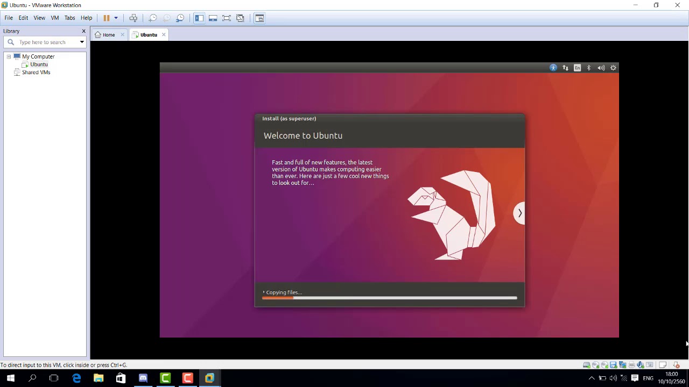Open the View menu
Viewport: 689px width, 387px height.
point(39,18)
